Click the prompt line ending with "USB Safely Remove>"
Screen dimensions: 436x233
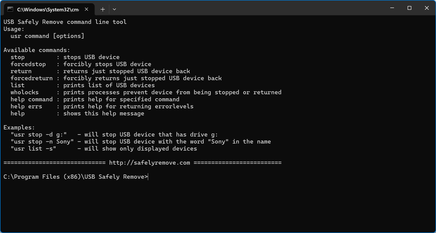[75, 177]
